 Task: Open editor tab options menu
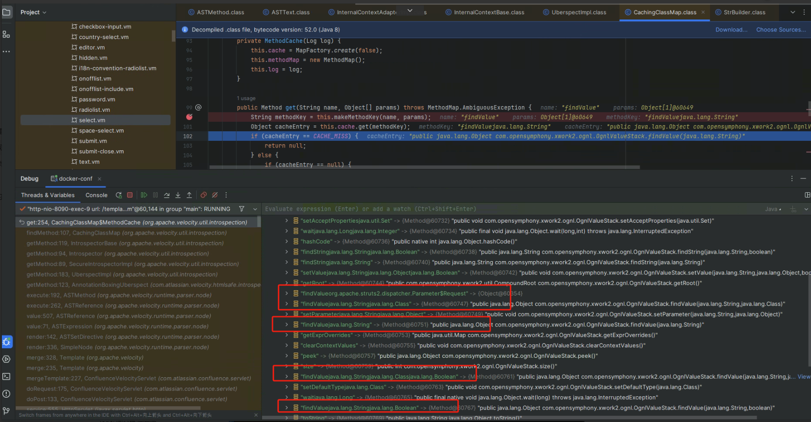coord(803,12)
